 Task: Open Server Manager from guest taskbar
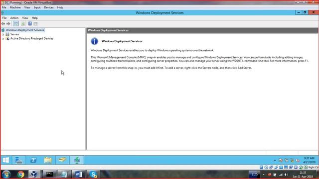pos(19,160)
